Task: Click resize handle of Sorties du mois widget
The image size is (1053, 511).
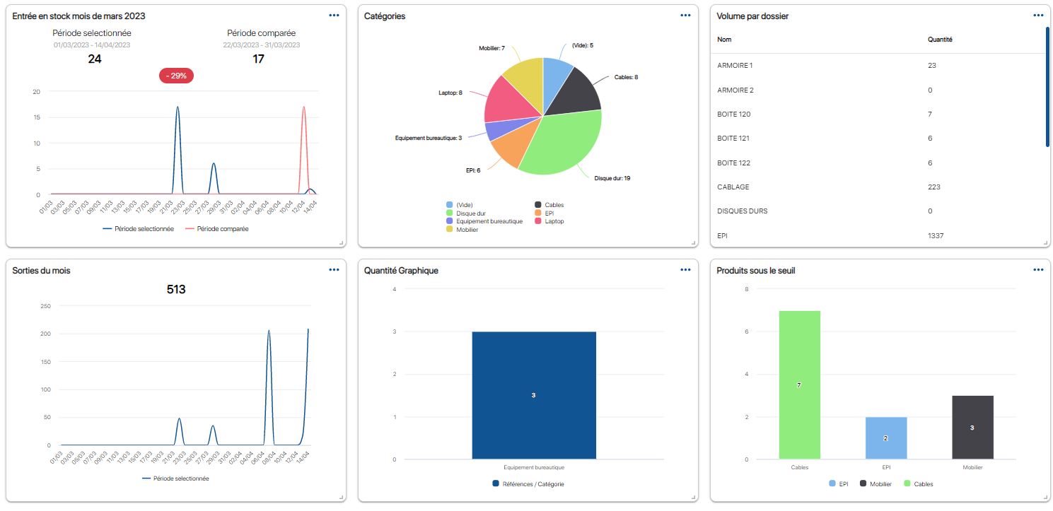Action: click(x=342, y=498)
